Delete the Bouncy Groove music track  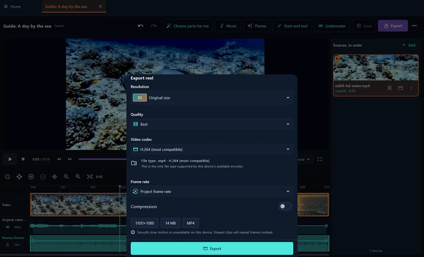(x=8, y=245)
